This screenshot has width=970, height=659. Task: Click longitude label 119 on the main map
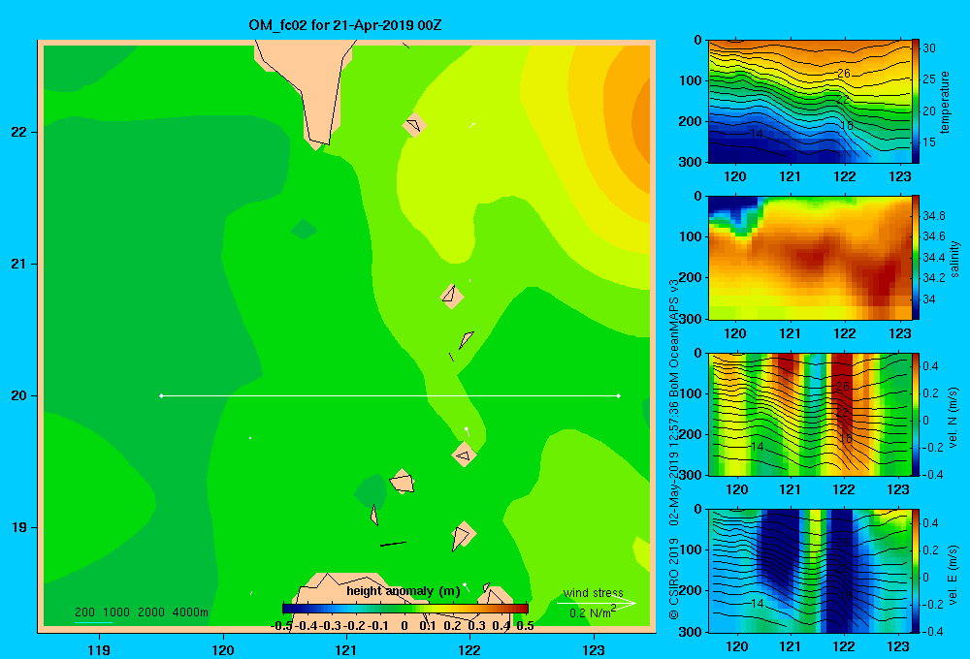[x=100, y=649]
